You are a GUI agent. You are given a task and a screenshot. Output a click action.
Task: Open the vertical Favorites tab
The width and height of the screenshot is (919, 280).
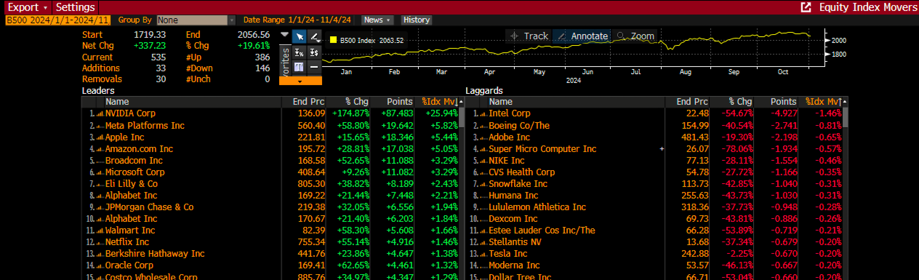coord(285,61)
